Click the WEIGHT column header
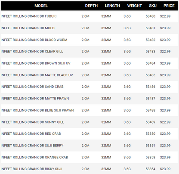 pos(135,6)
